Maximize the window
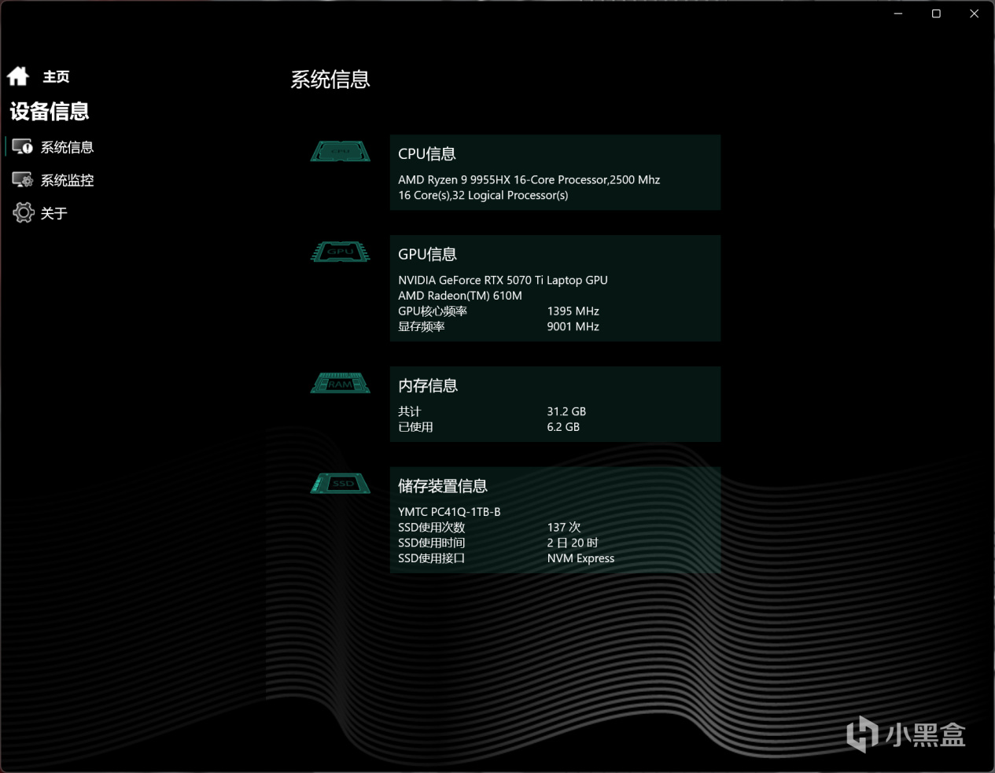The height and width of the screenshot is (773, 995). point(936,13)
